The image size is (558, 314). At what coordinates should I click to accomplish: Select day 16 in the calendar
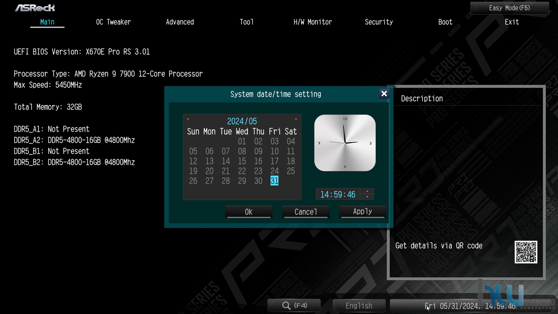coord(258,161)
